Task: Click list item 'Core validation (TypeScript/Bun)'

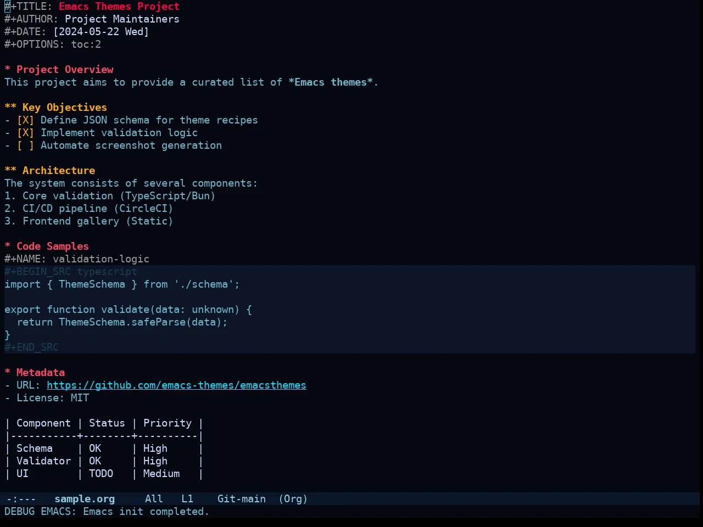Action: tap(119, 196)
